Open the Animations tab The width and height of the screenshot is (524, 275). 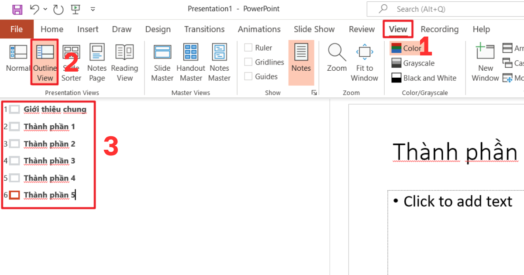pyautogui.click(x=259, y=29)
